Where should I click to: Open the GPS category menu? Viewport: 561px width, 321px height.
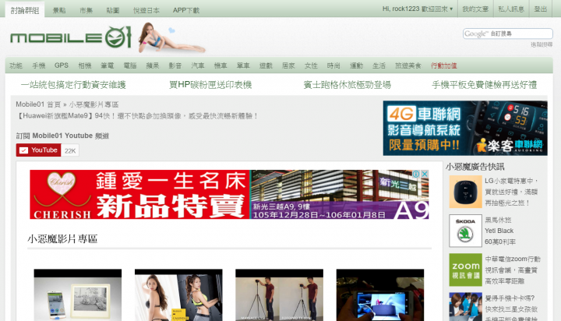click(x=62, y=65)
